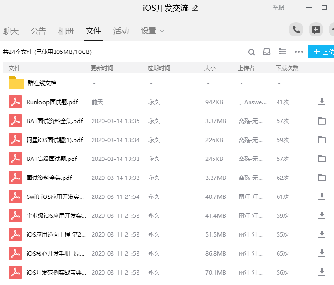This screenshot has width=334, height=285.
Task: Search files with the magnifier icon
Action: 251,52
